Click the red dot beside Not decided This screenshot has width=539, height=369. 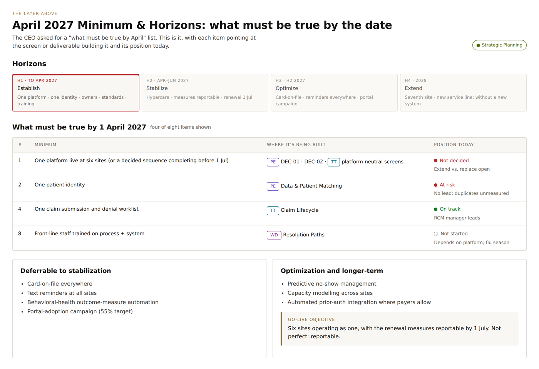coord(436,161)
